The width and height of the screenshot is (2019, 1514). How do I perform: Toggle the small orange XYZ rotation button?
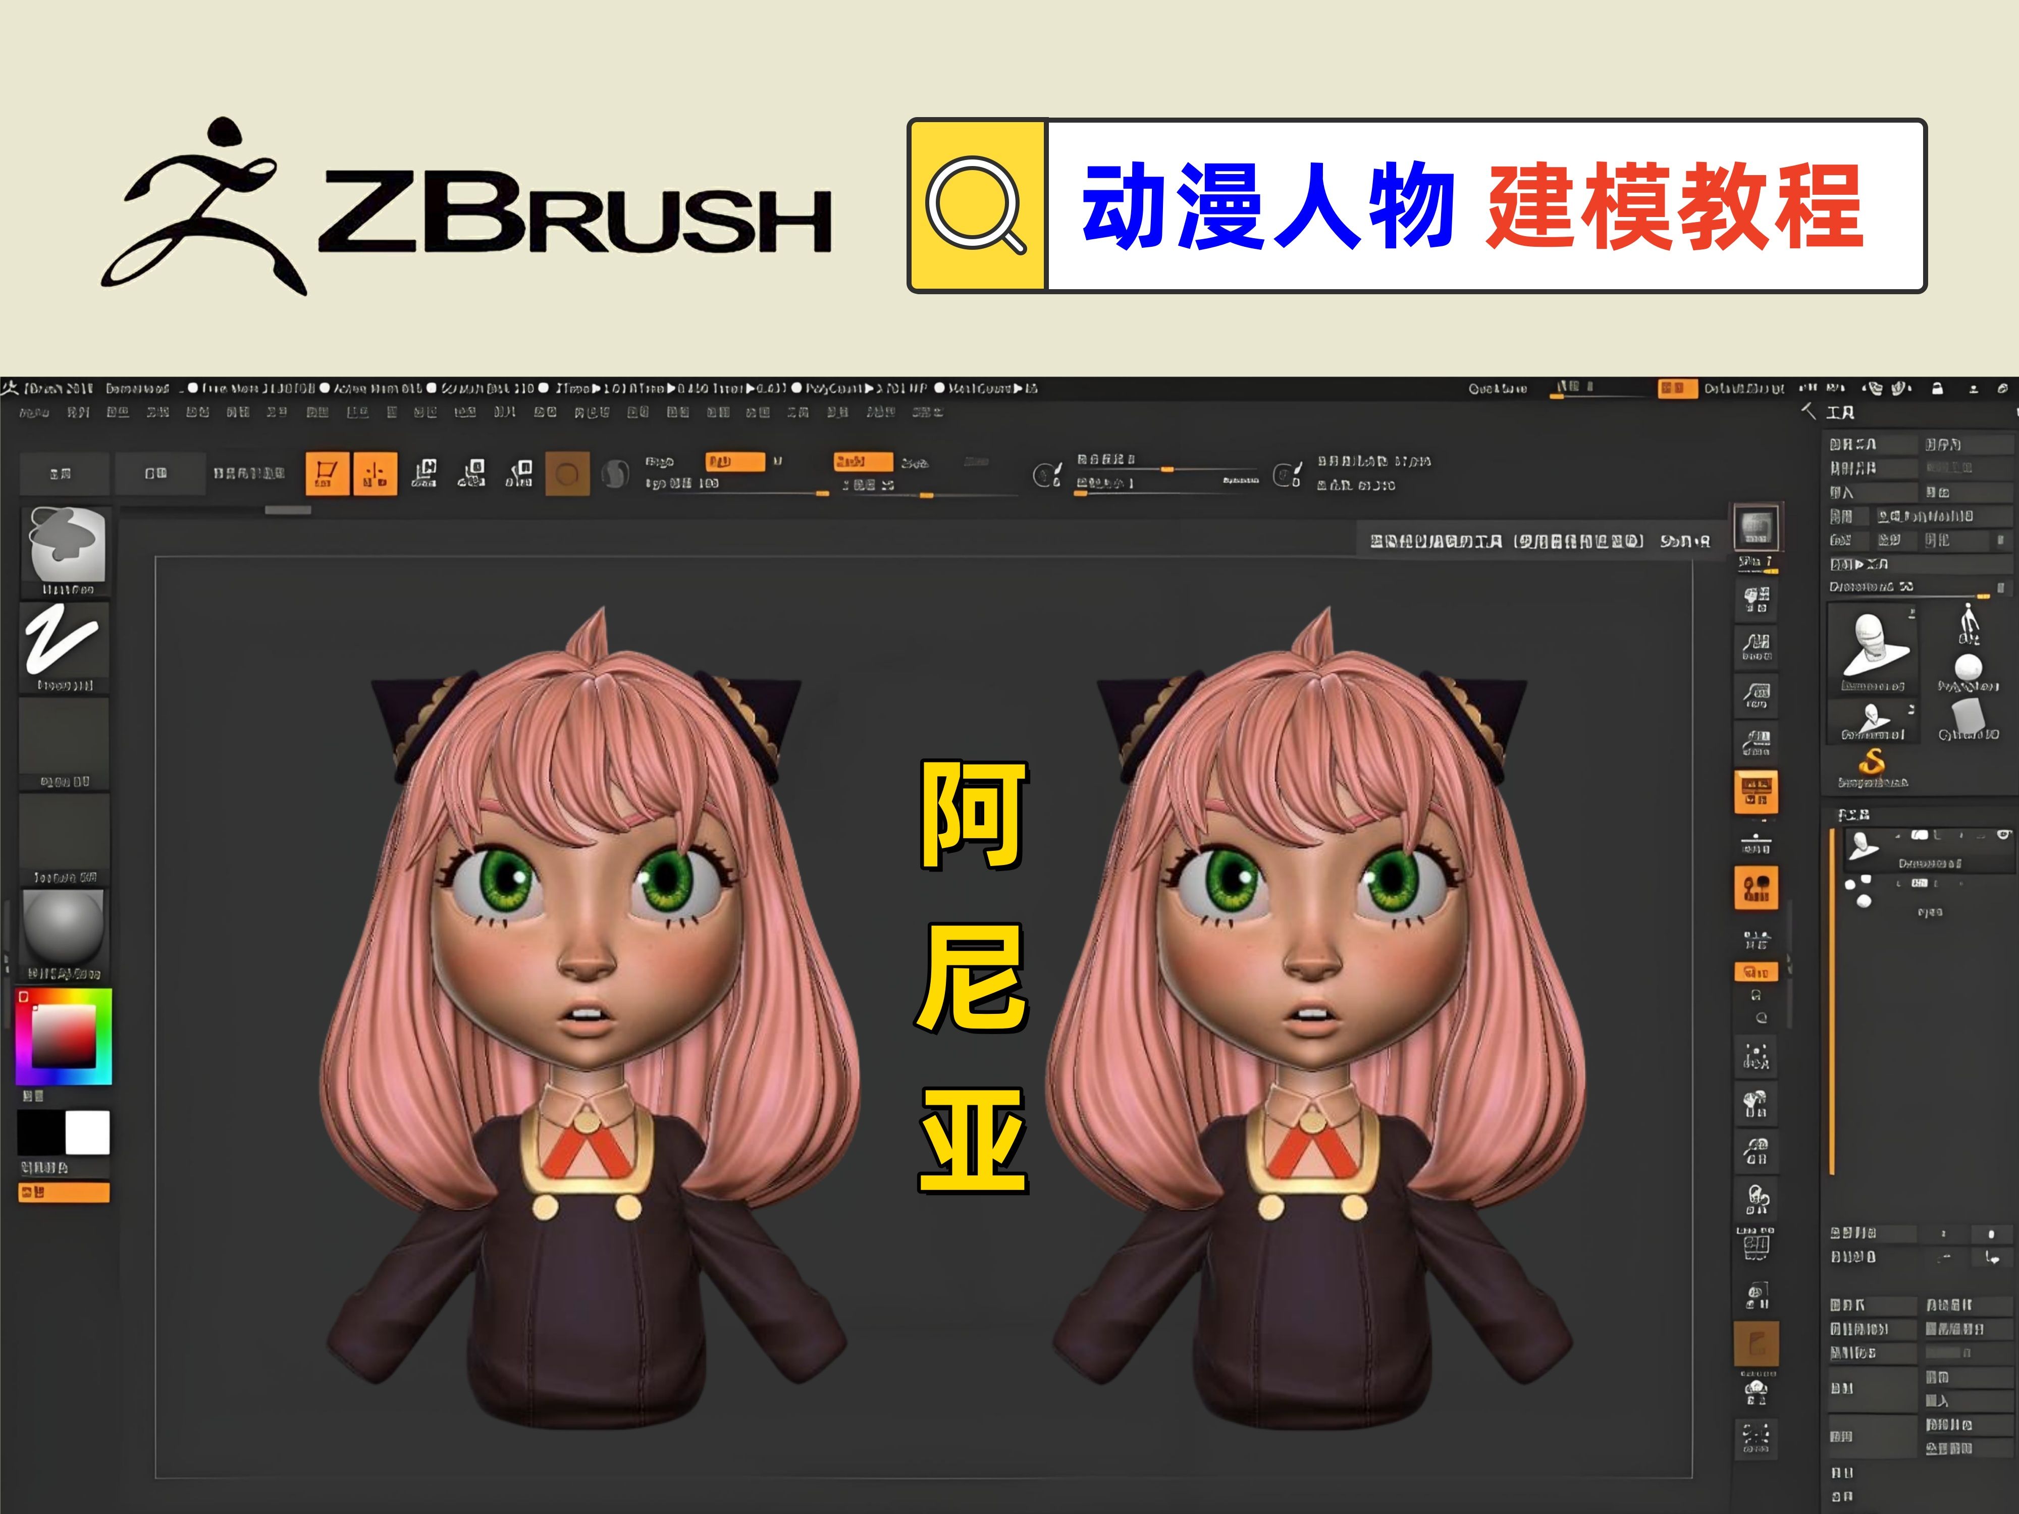tap(1756, 972)
